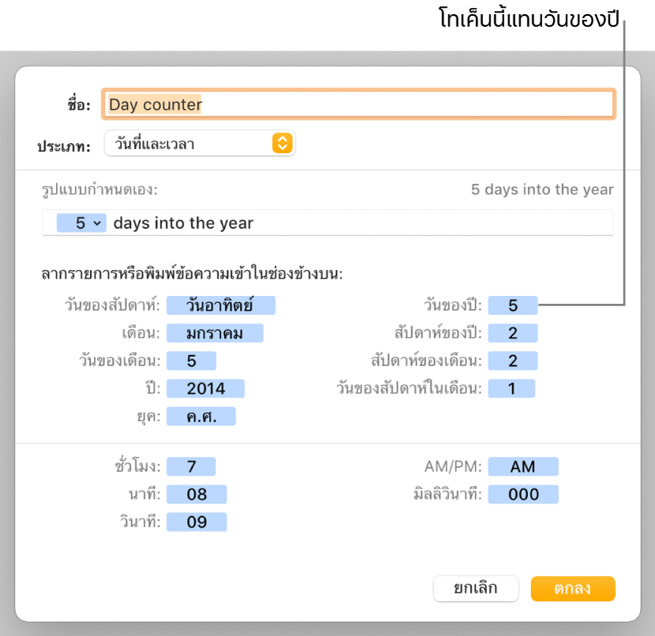
Task: Select the week of month token
Action: (512, 361)
